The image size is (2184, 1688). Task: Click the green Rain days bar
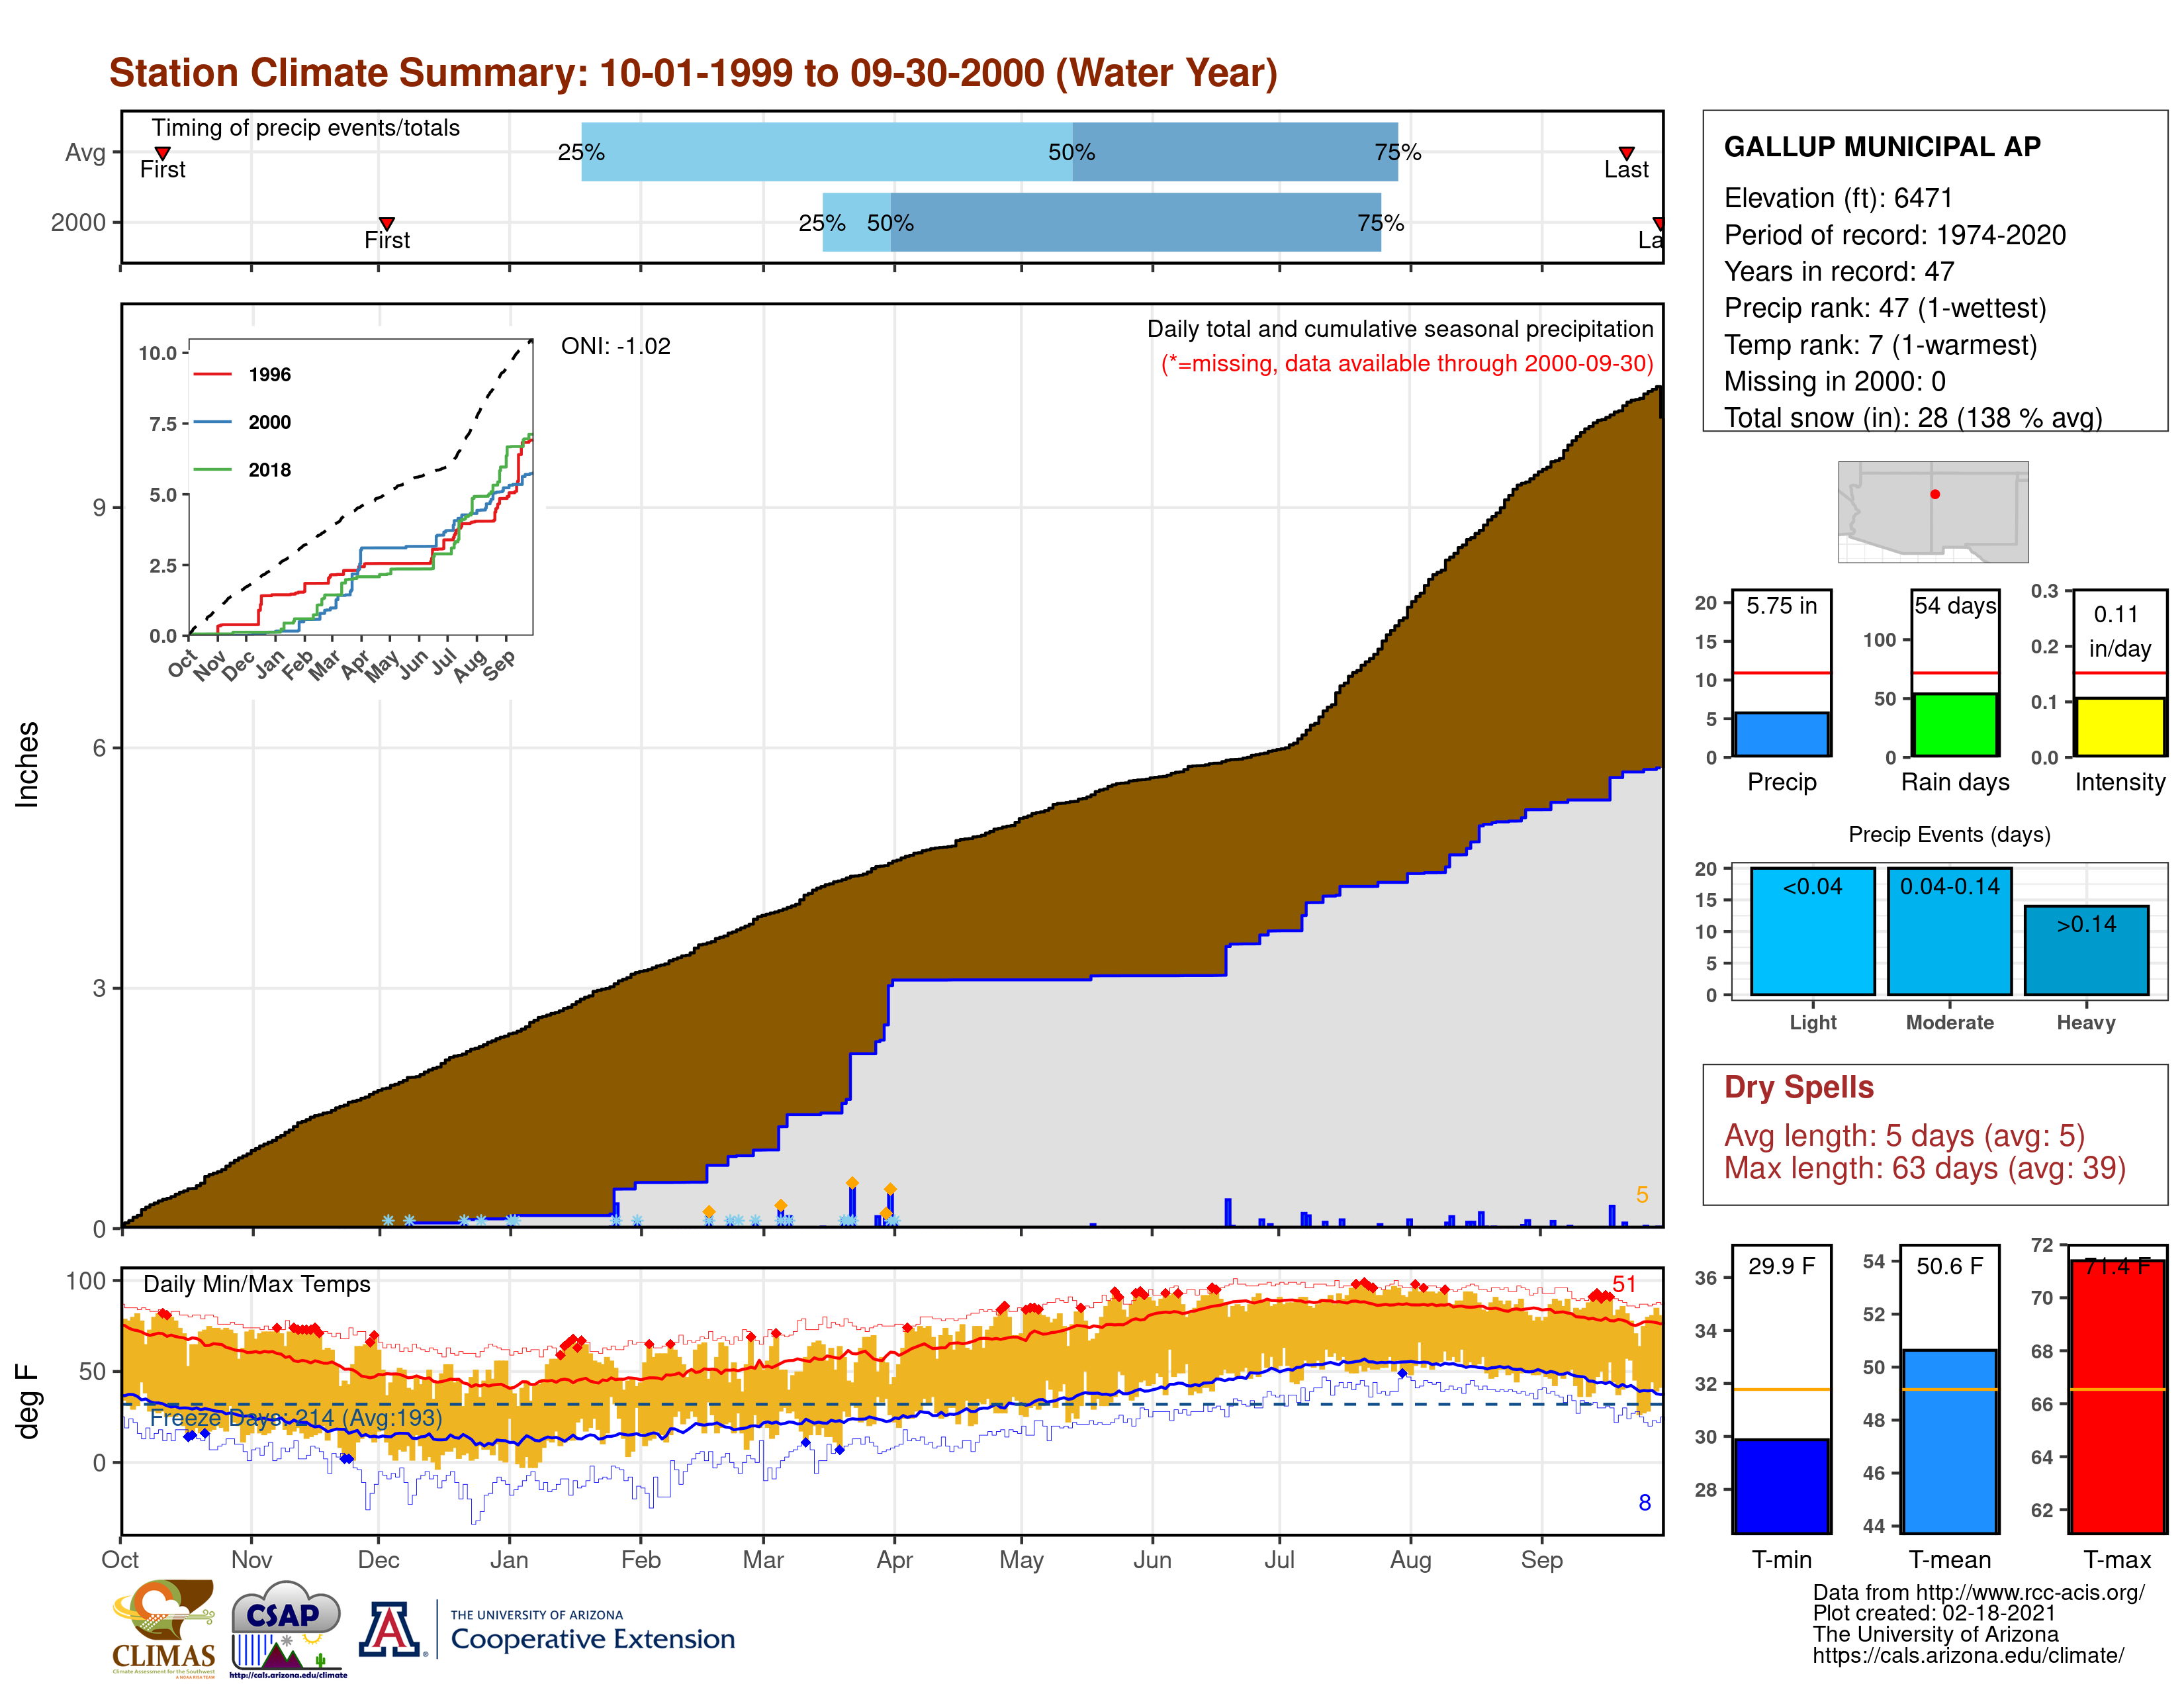1955,724
